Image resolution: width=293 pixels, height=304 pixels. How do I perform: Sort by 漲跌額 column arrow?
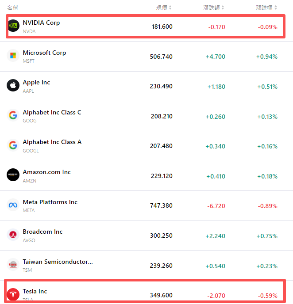pos(223,8)
